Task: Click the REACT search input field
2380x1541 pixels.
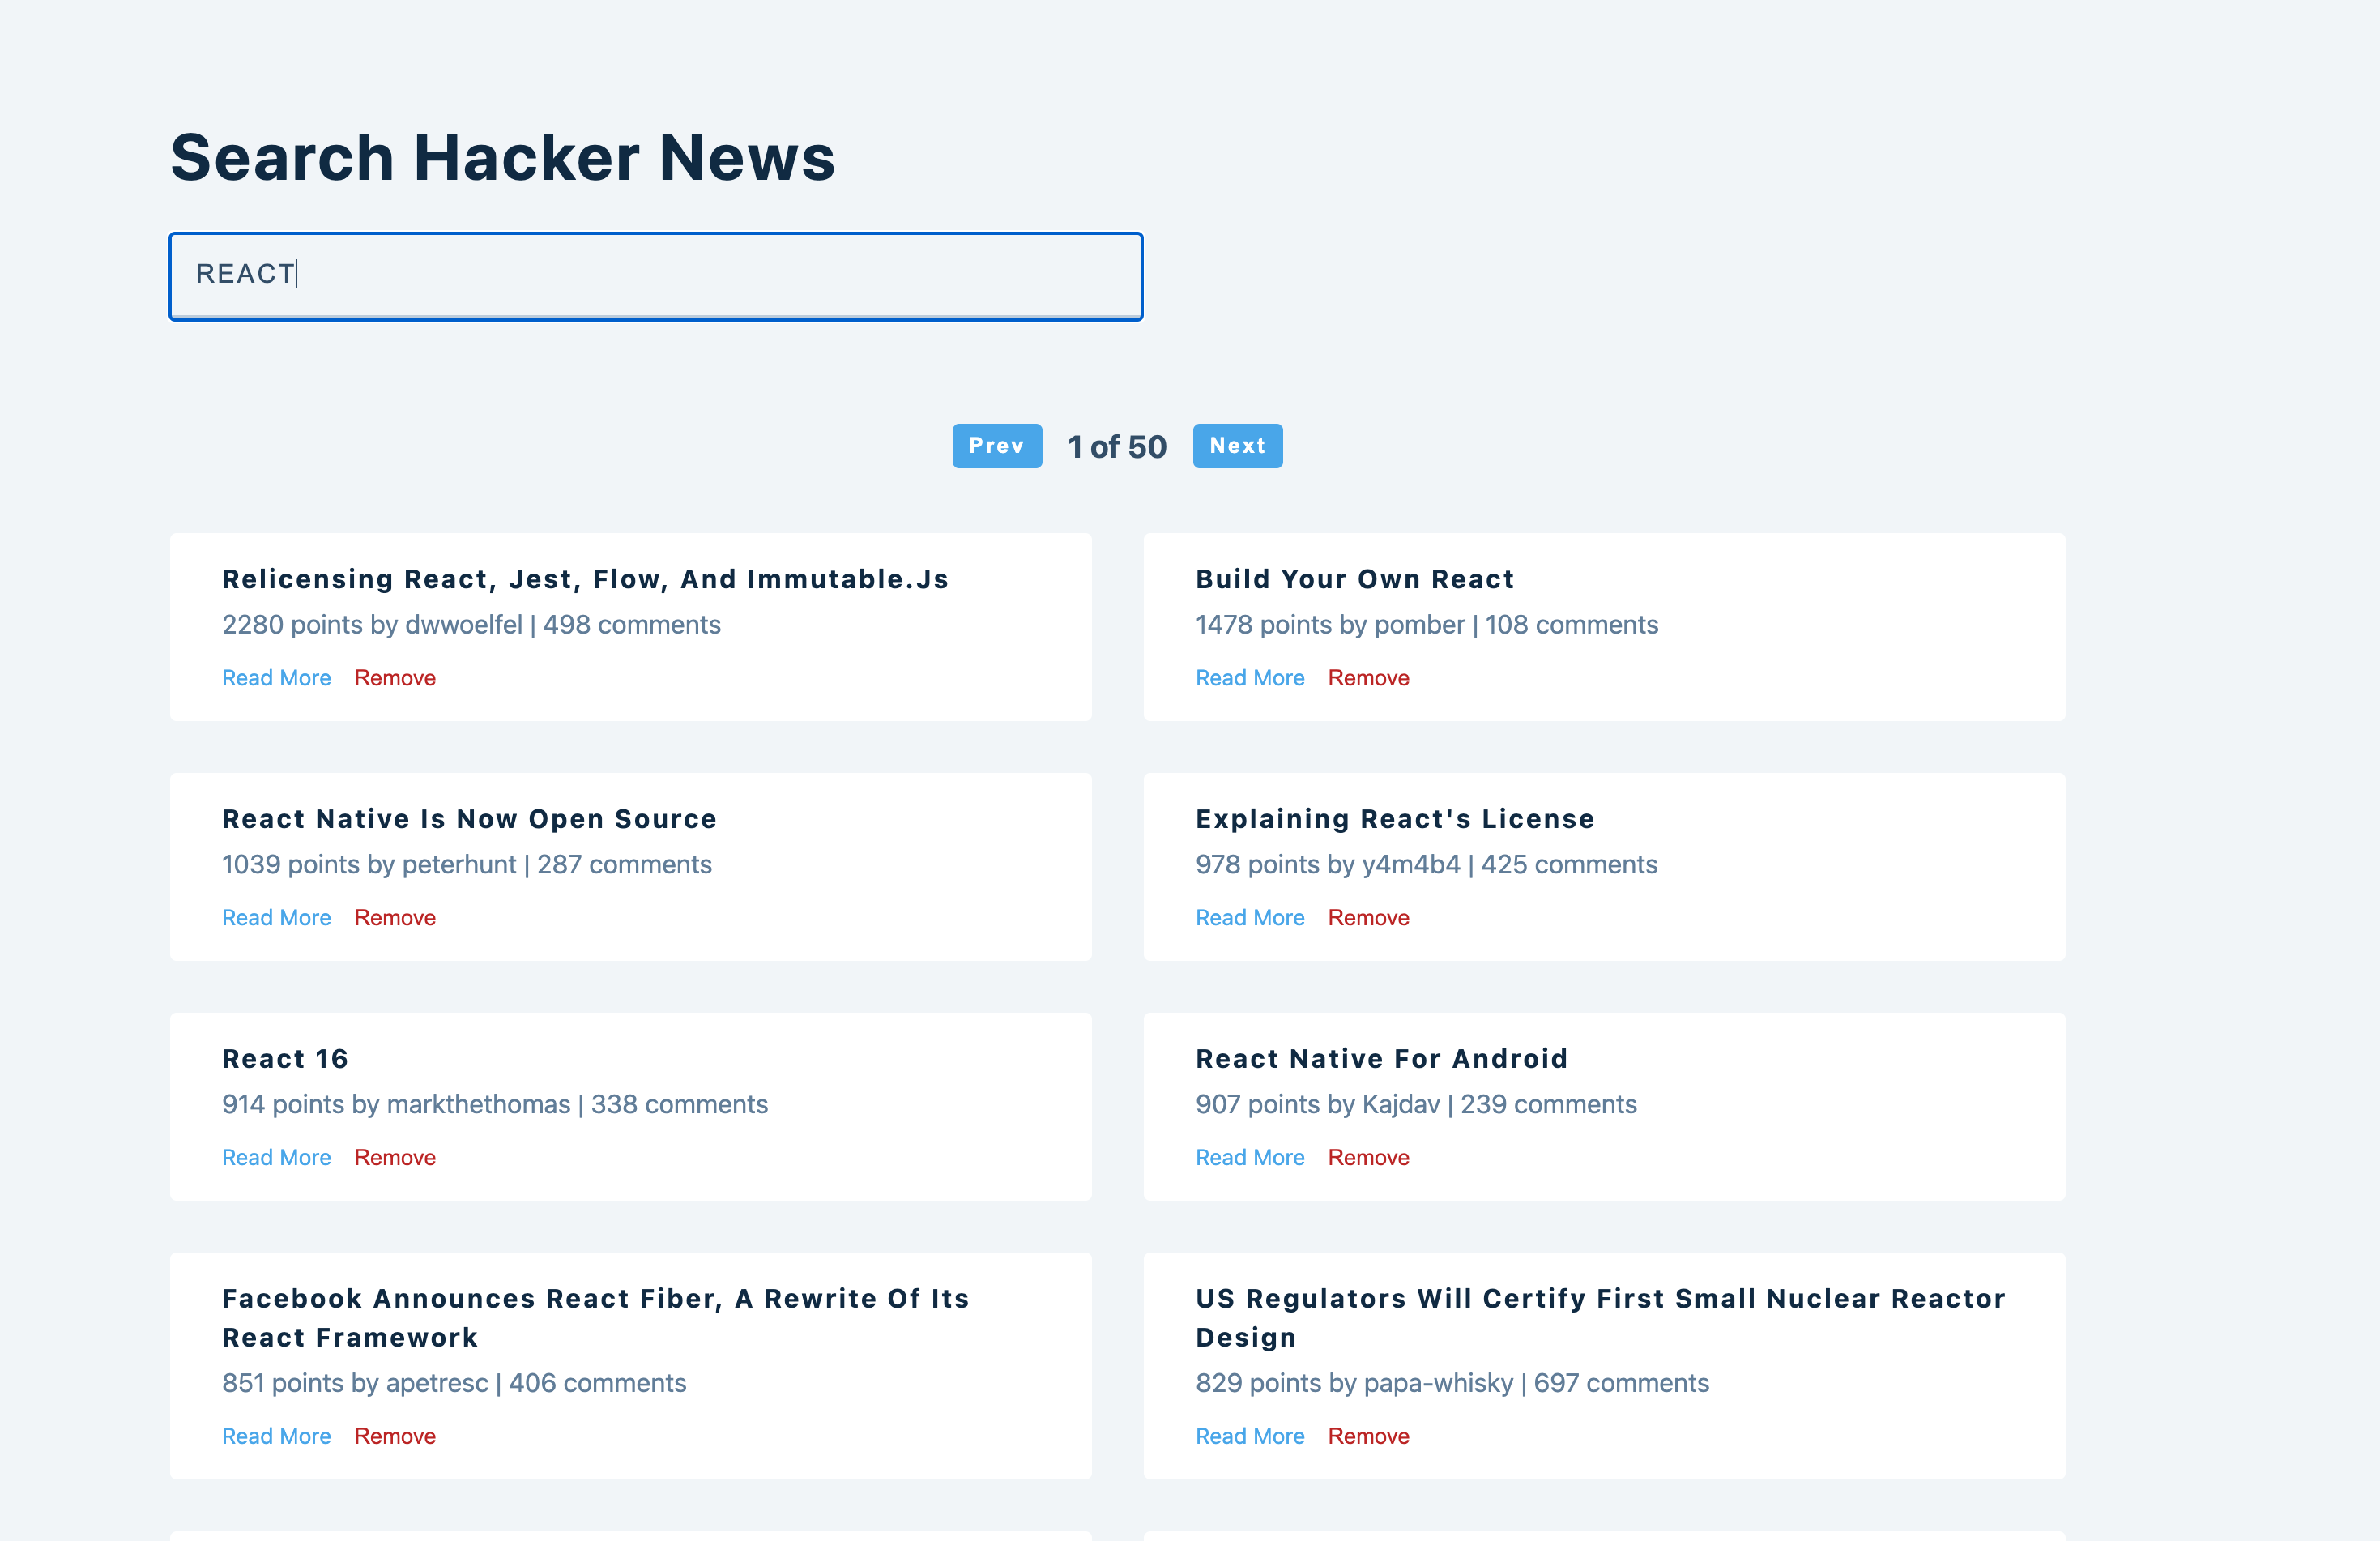Action: point(656,276)
